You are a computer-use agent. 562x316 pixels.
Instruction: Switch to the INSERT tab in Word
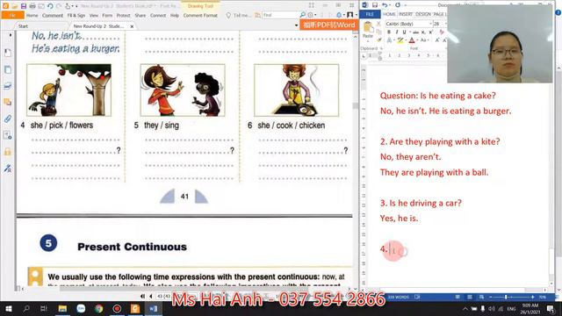coord(406,14)
